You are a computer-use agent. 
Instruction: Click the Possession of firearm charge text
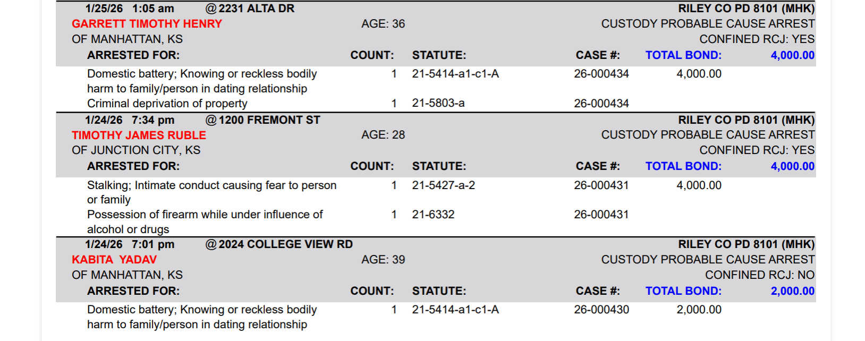point(205,215)
